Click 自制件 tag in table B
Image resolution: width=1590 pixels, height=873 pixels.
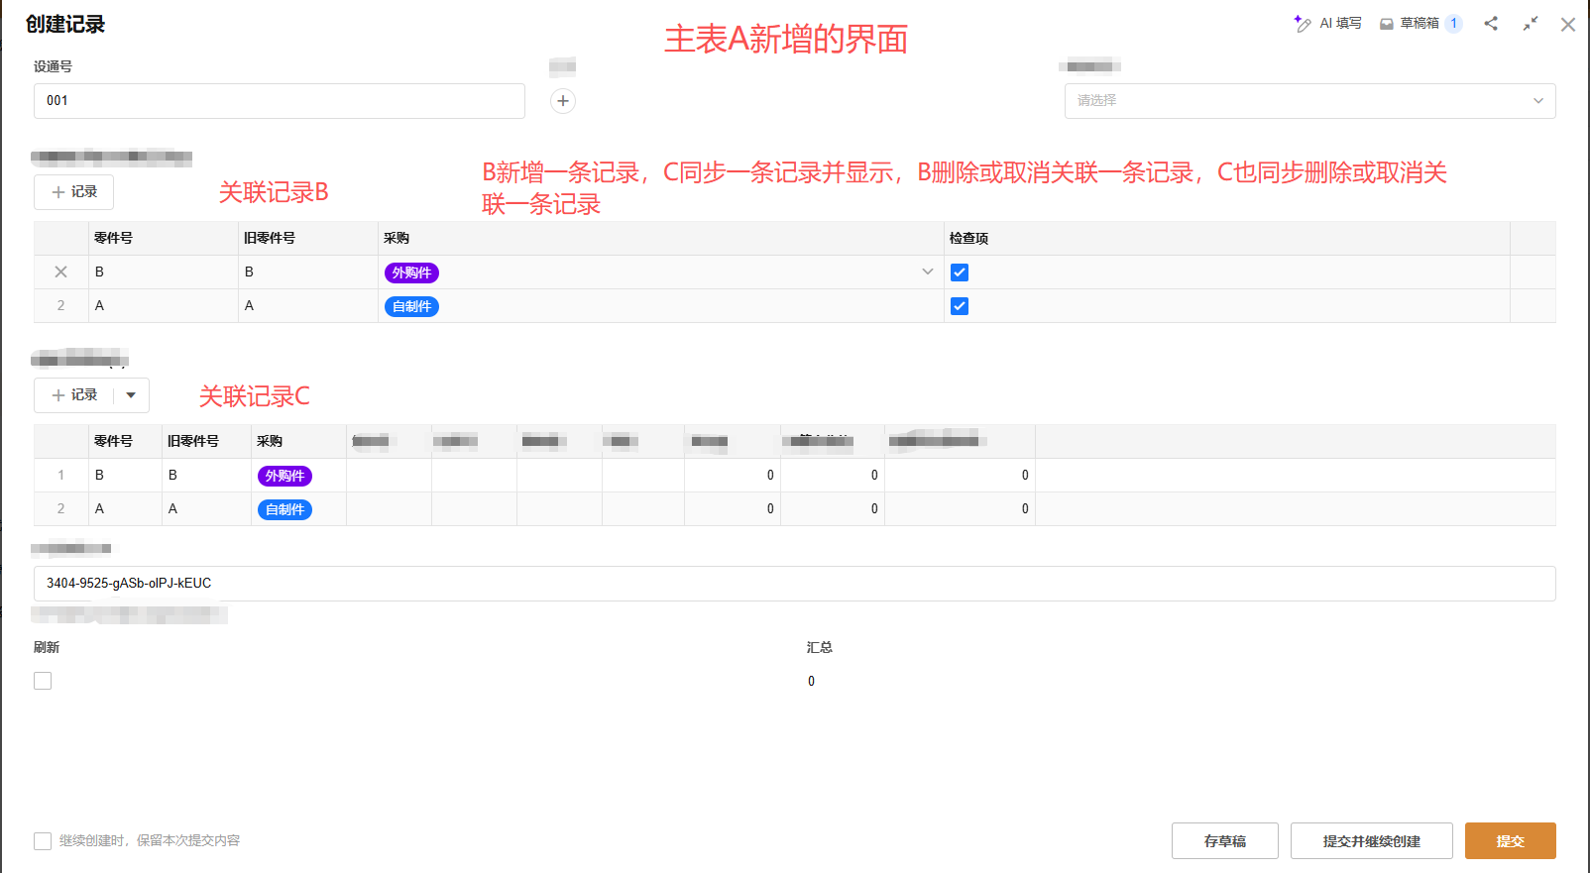[411, 306]
